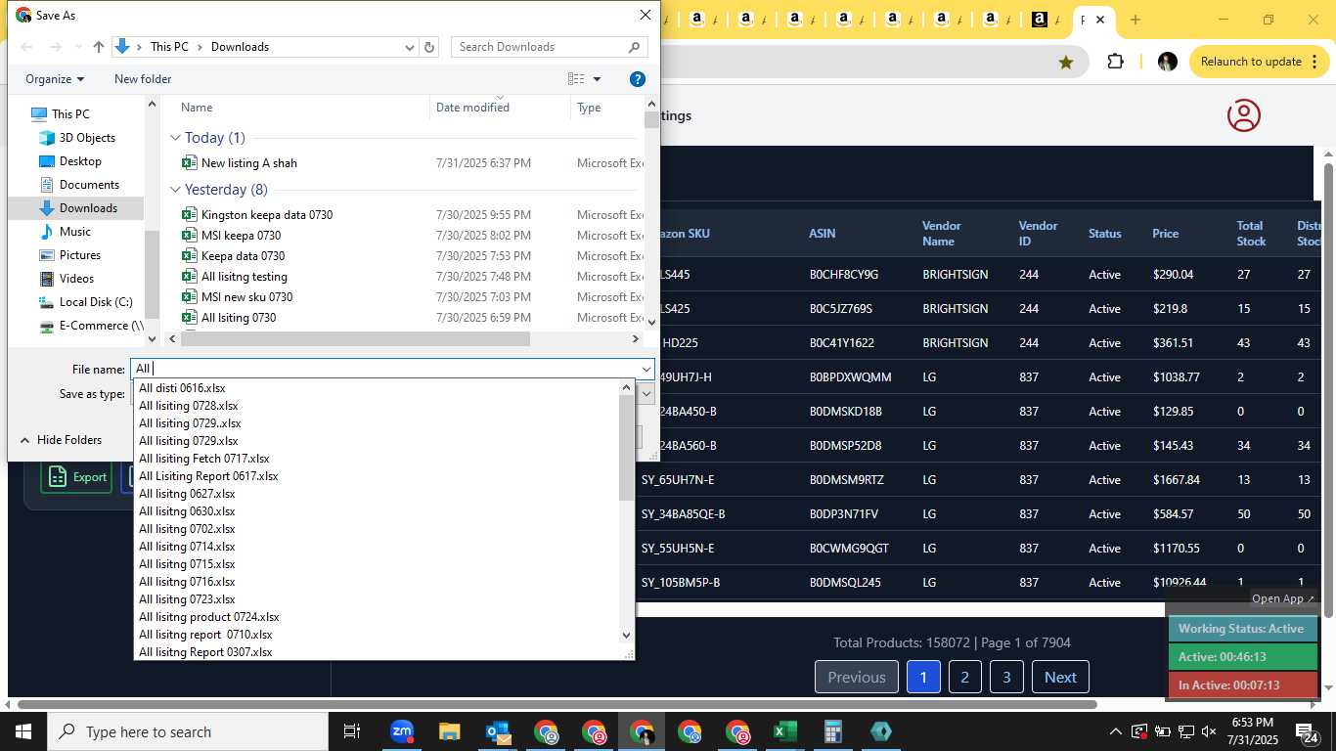
Task: Select the 'MSI new sku 0730' file
Action: [246, 297]
